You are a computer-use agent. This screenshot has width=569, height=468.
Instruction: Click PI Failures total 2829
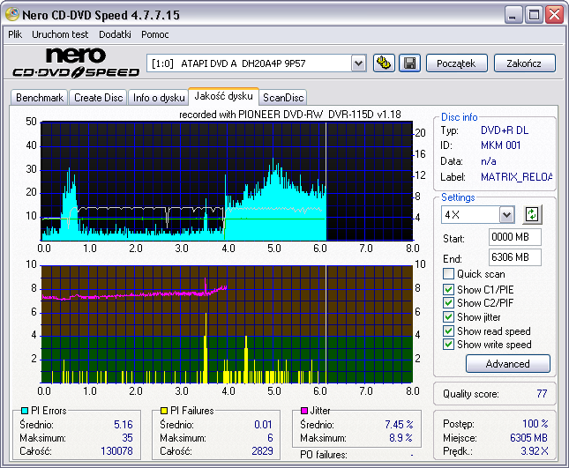coord(262,451)
